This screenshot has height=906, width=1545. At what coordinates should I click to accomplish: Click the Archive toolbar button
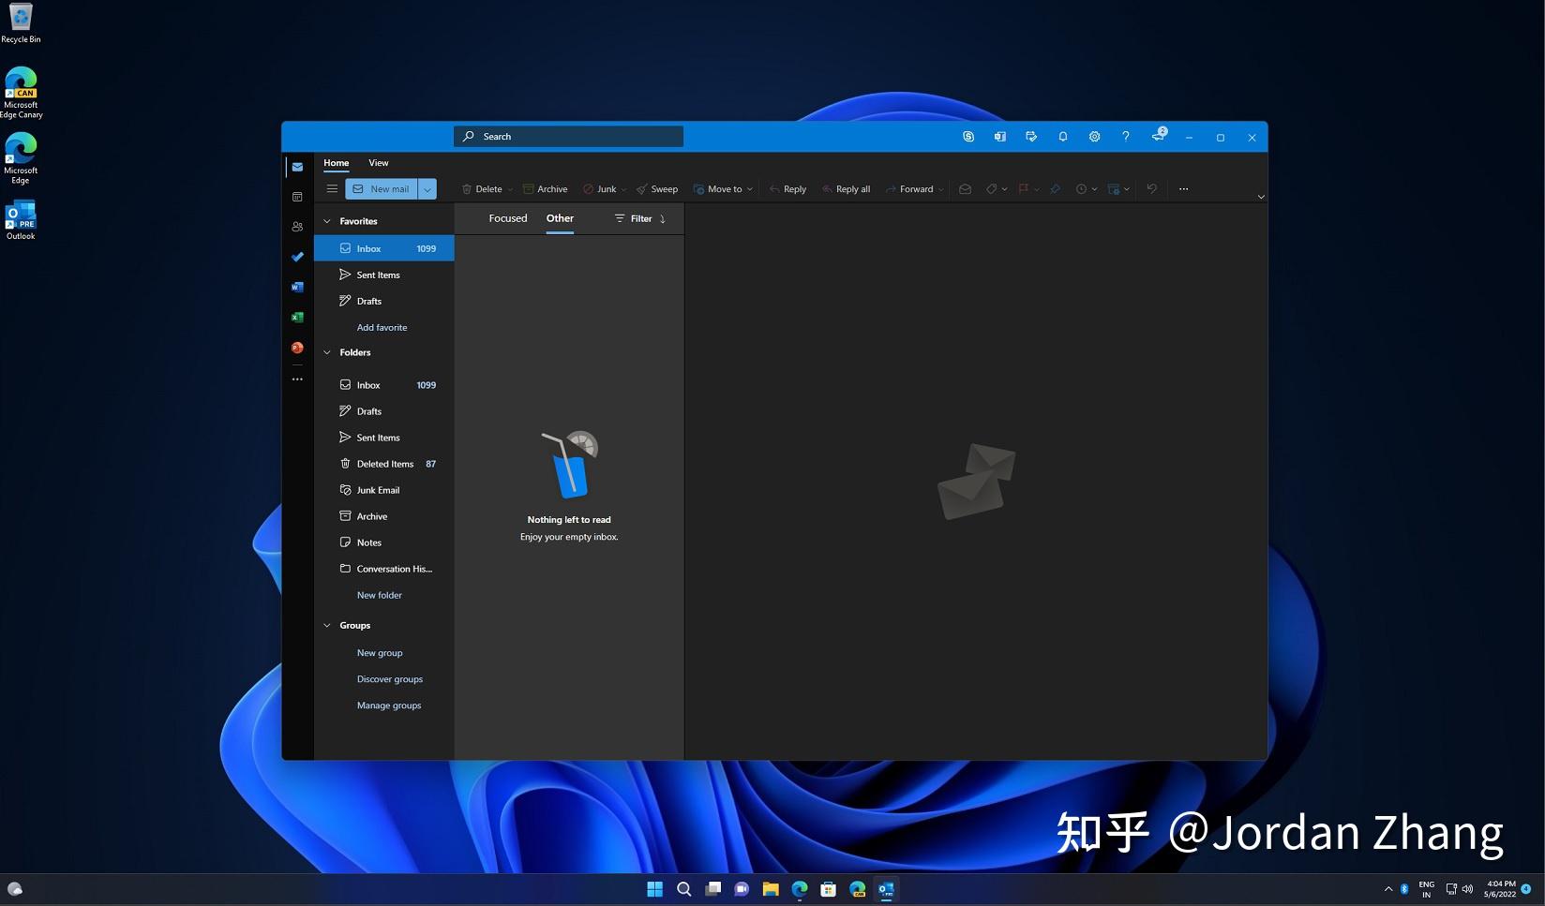coord(545,188)
